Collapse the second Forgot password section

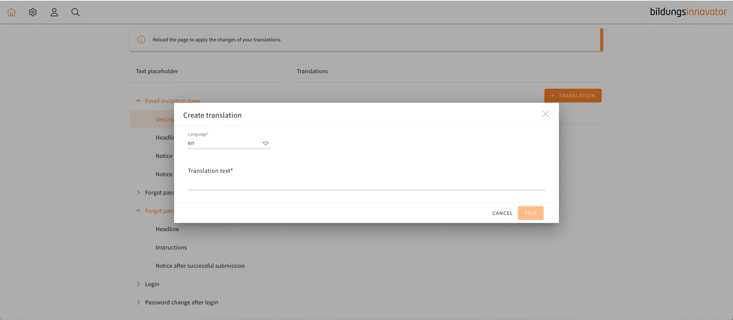[138, 211]
